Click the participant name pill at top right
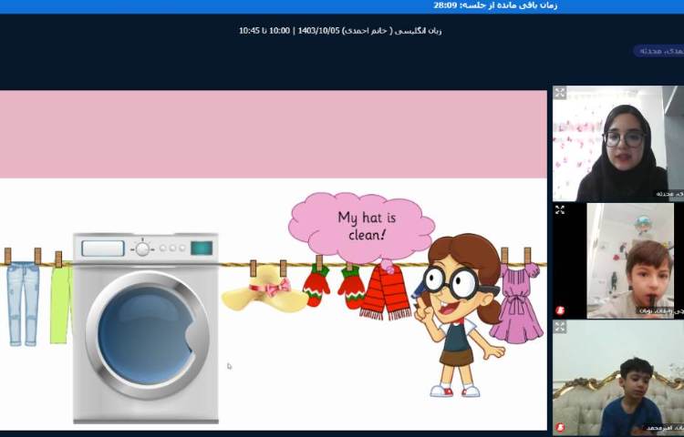This screenshot has height=437, width=684. pos(658,51)
